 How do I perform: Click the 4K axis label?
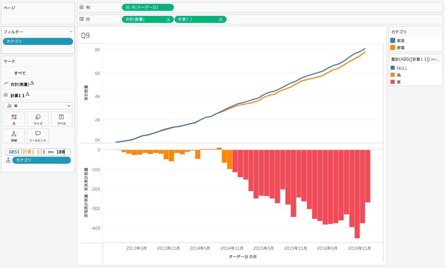tap(97, 96)
